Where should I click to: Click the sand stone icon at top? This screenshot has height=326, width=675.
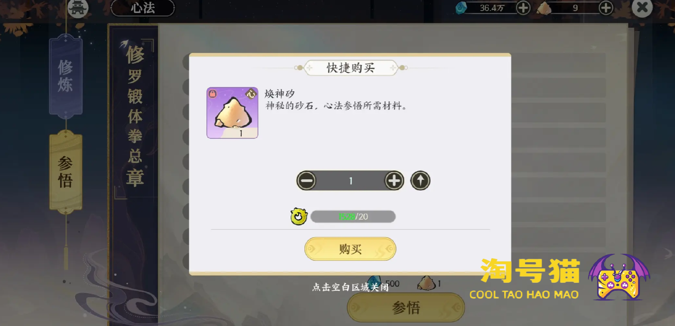click(544, 8)
